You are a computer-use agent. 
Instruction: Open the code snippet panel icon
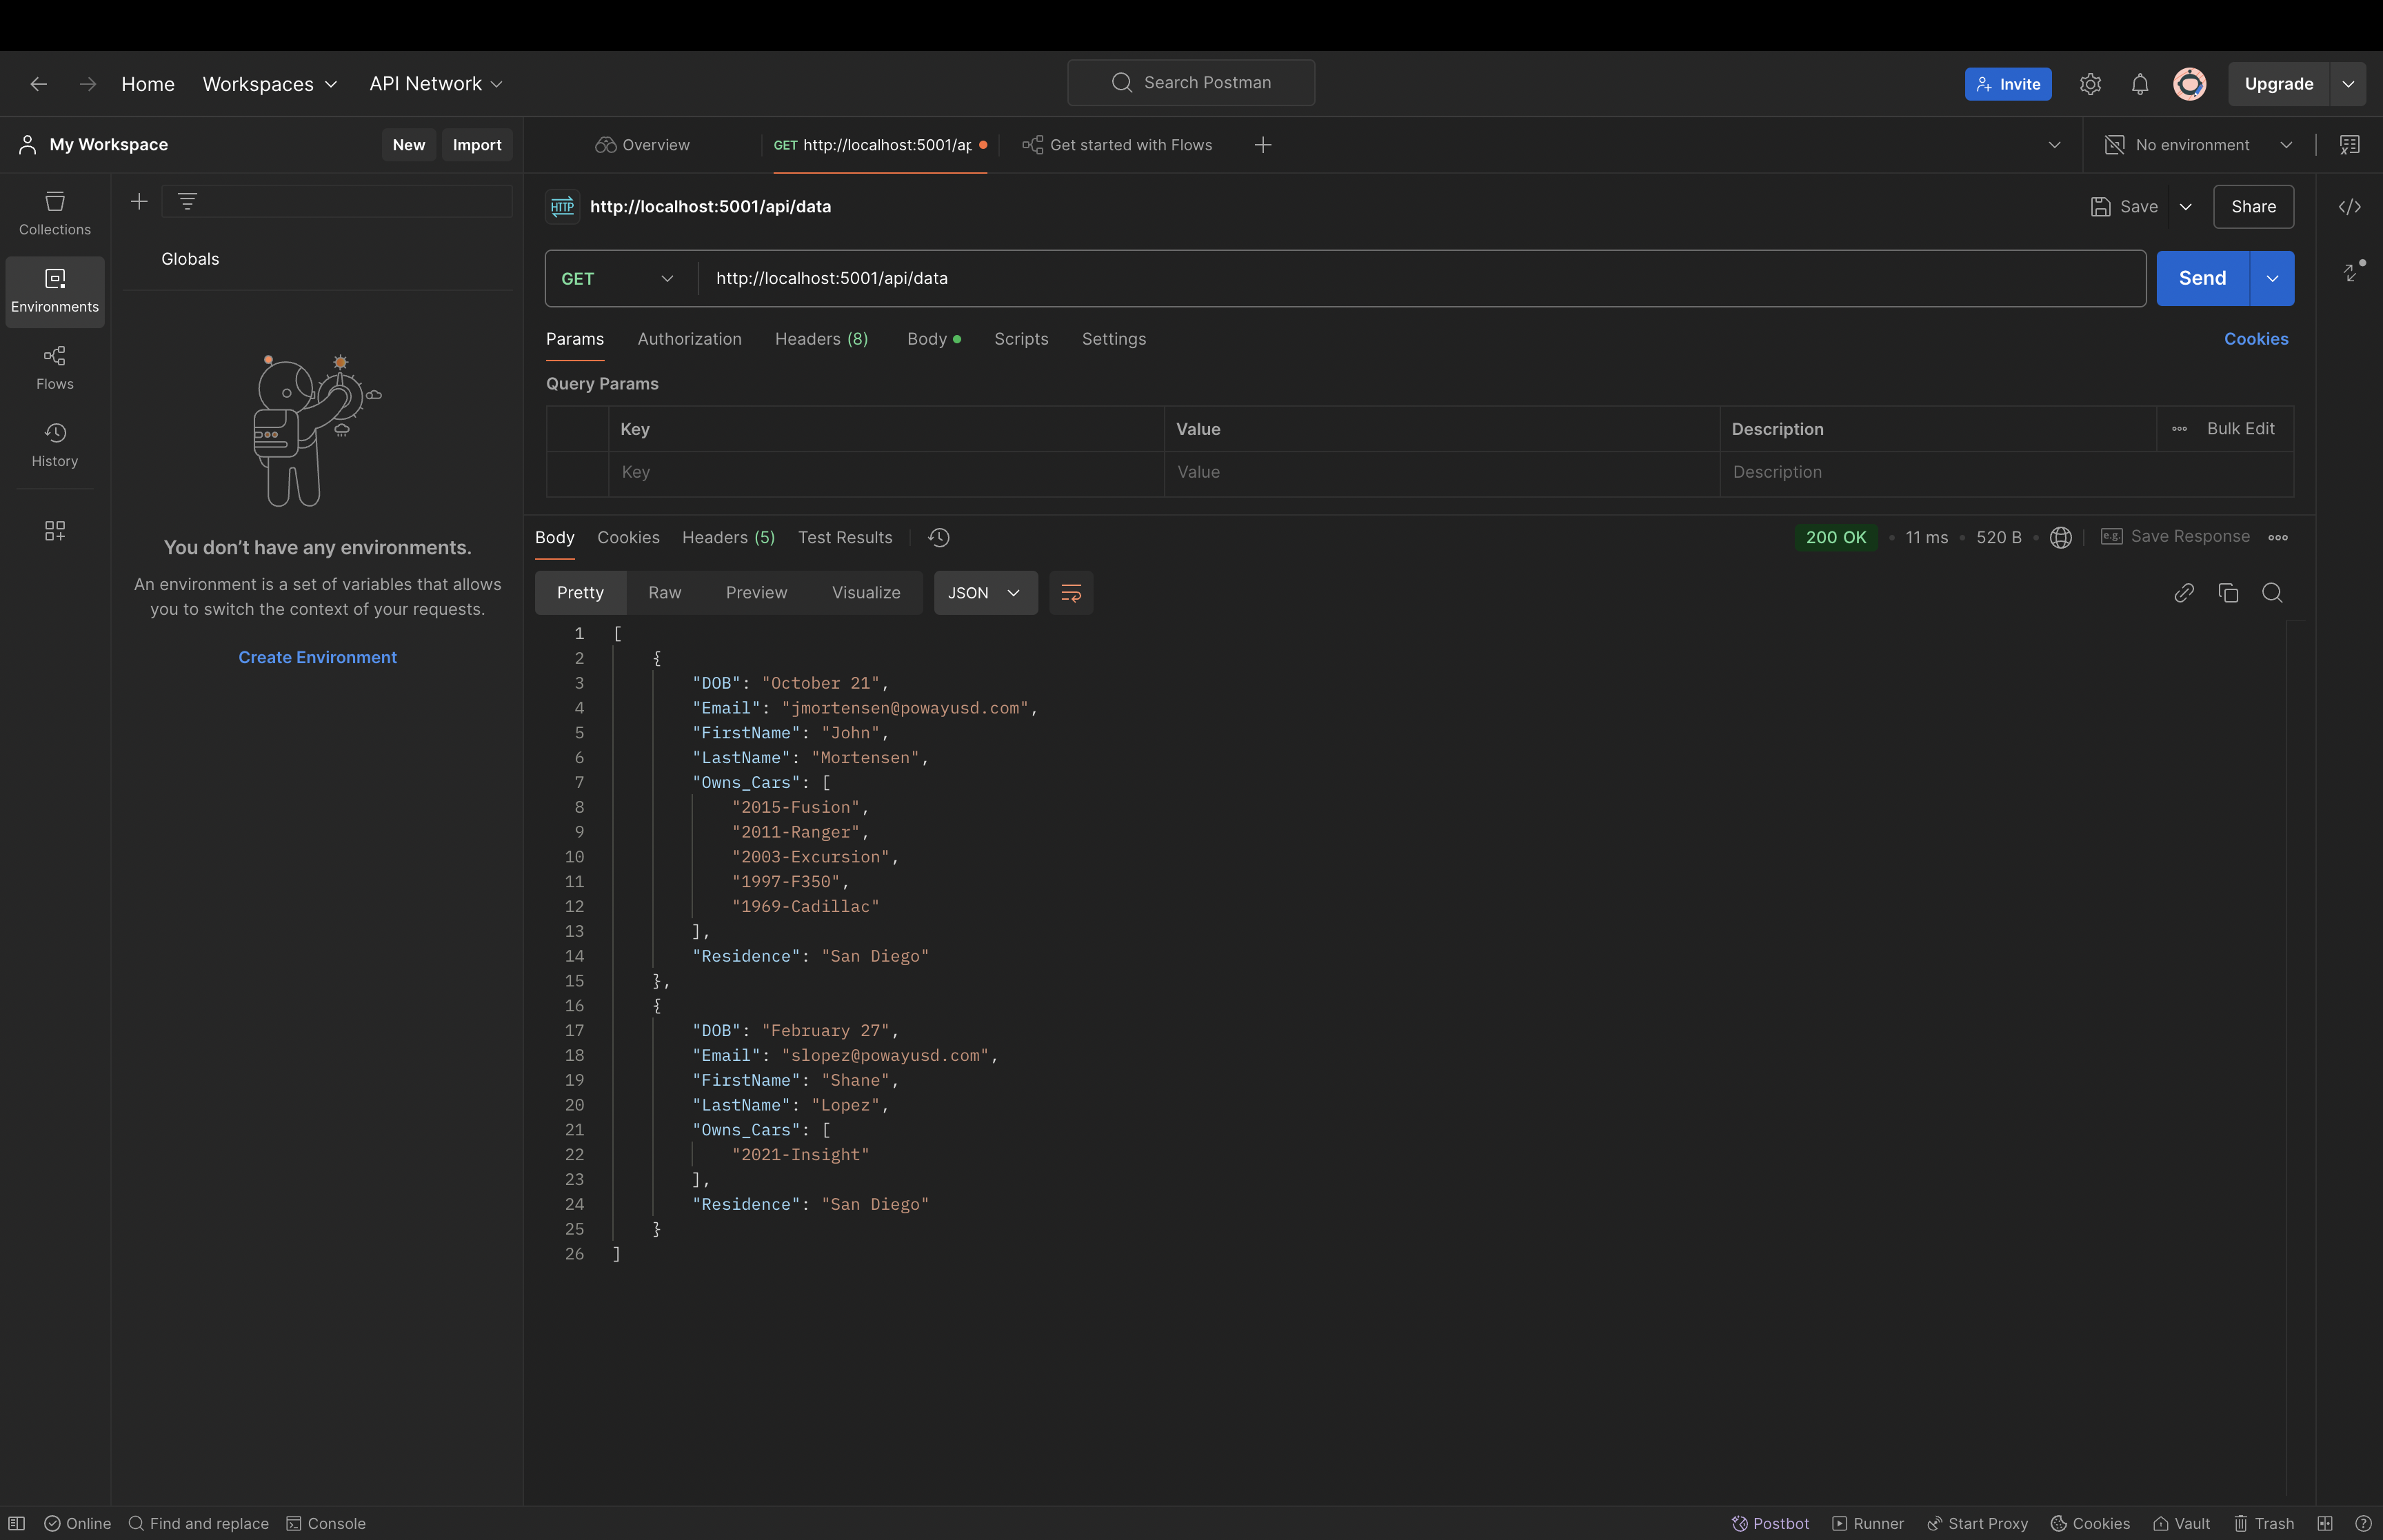coord(2350,207)
